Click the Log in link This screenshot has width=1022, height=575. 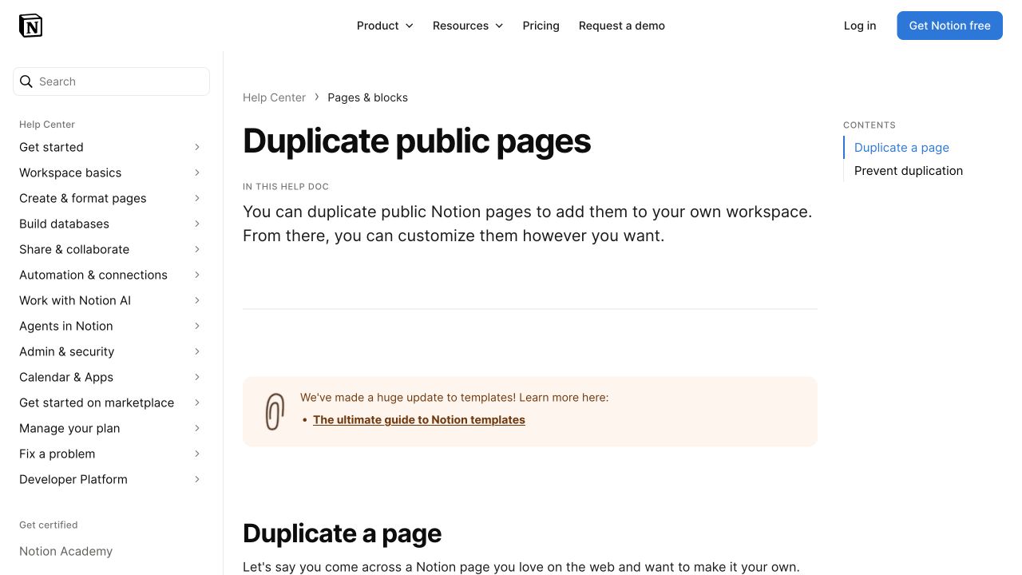(x=860, y=26)
